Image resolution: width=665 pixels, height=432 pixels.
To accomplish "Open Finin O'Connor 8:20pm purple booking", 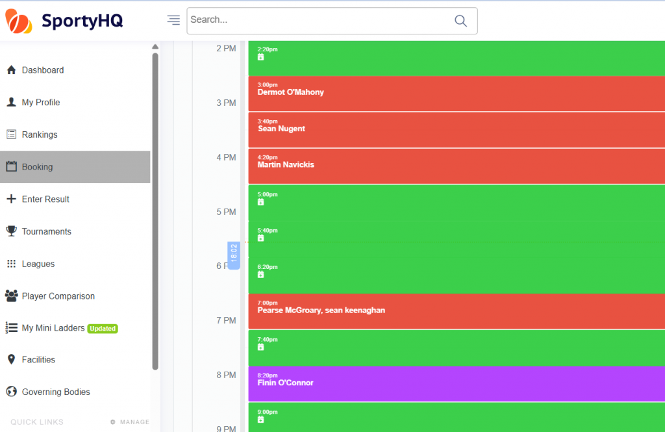I will click(455, 383).
